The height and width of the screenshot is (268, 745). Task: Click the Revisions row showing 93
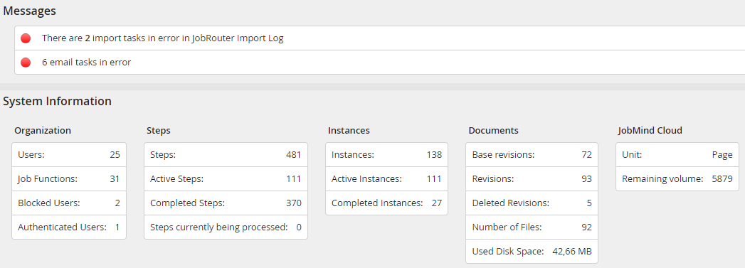click(x=532, y=179)
